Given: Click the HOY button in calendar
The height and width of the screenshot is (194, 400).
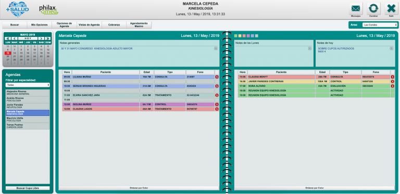Looking at the screenshot, I should pyautogui.click(x=28, y=38).
